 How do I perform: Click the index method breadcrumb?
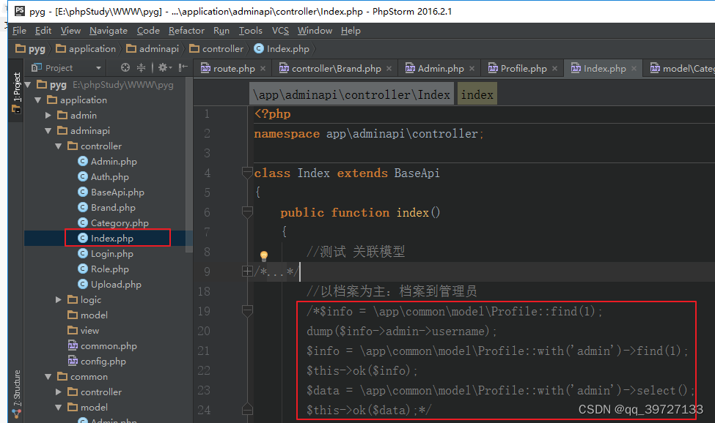[477, 94]
